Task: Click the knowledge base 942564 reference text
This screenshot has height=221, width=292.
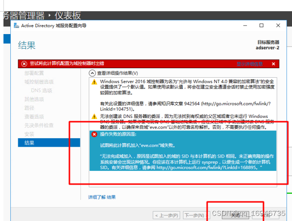Action: (185, 106)
